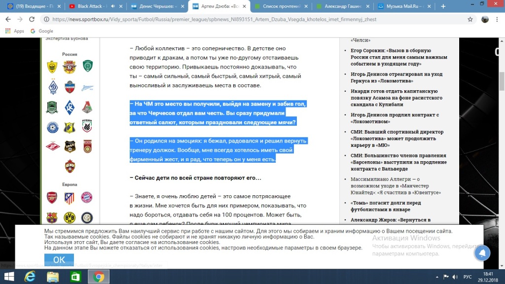Open the Enisey club logo
Viewport: 505px width, 284px height.
tap(70, 87)
